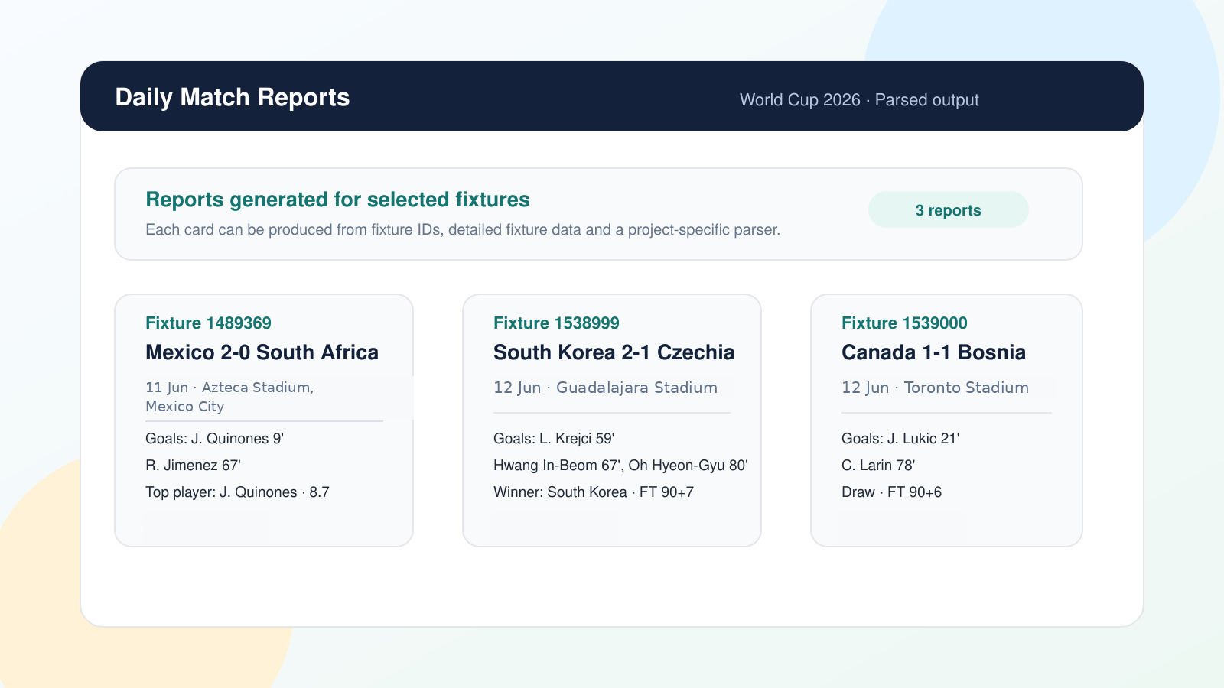
Task: Click the R. Jimenez 67' goal line
Action: (193, 466)
